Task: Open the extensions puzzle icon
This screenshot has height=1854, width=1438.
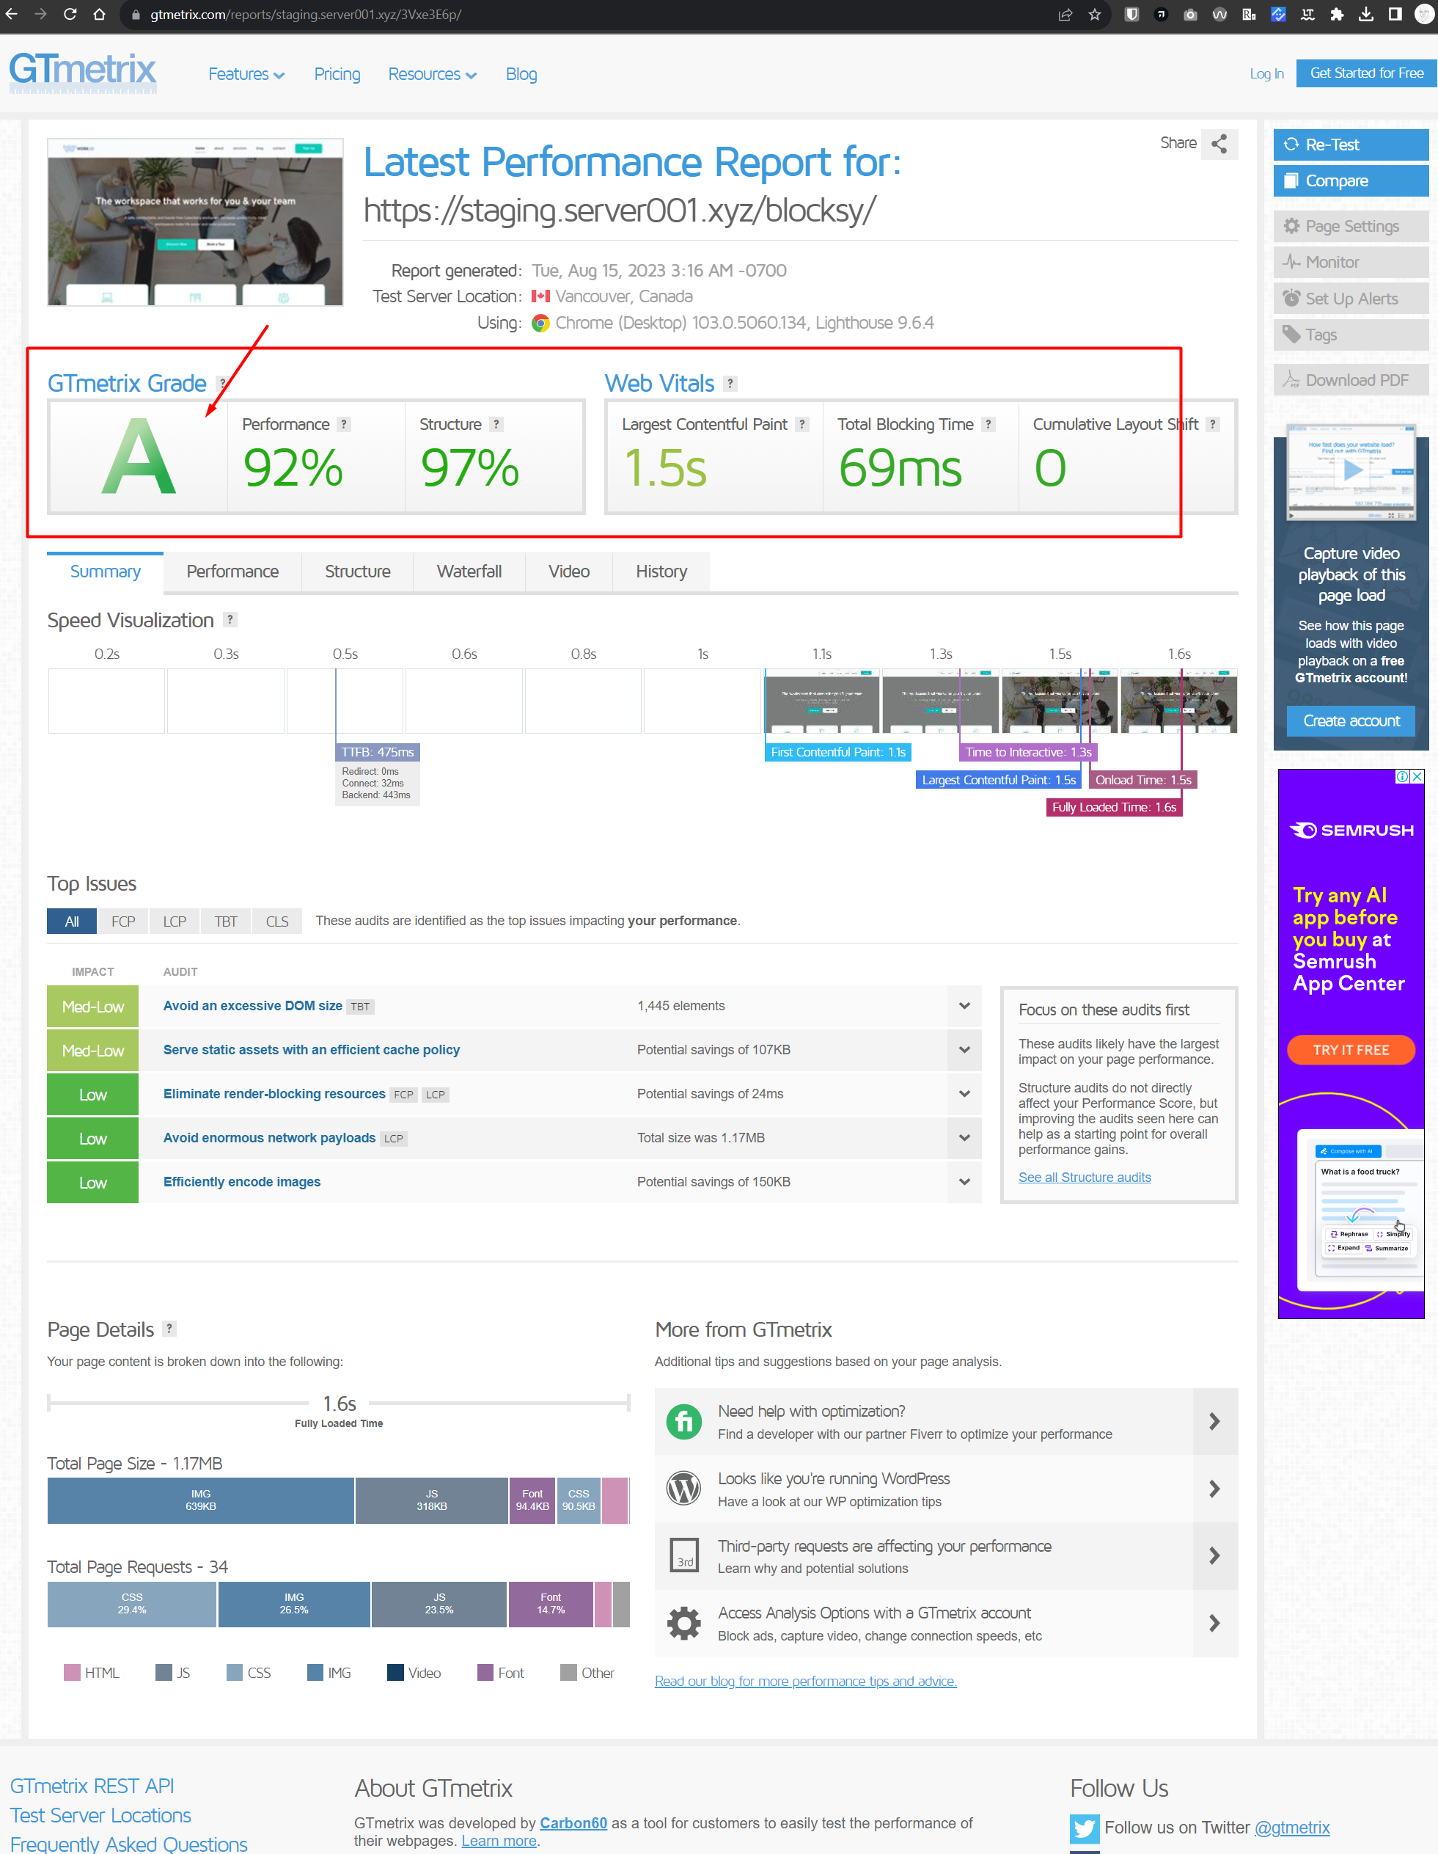Action: (x=1337, y=15)
